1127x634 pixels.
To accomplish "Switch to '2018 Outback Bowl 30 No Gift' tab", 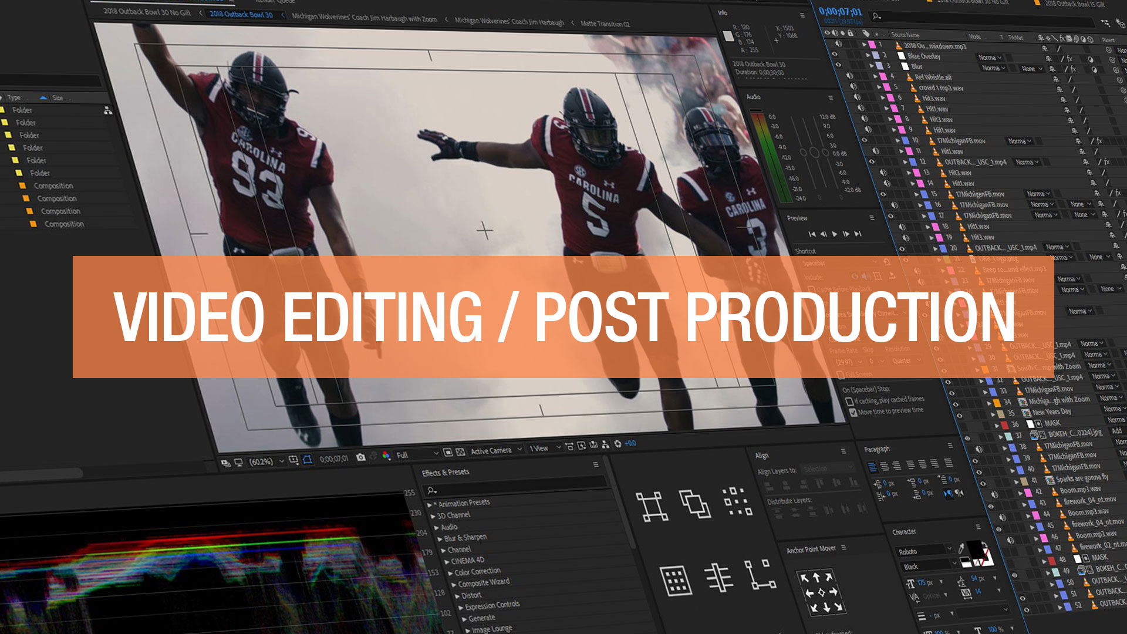I will click(147, 12).
